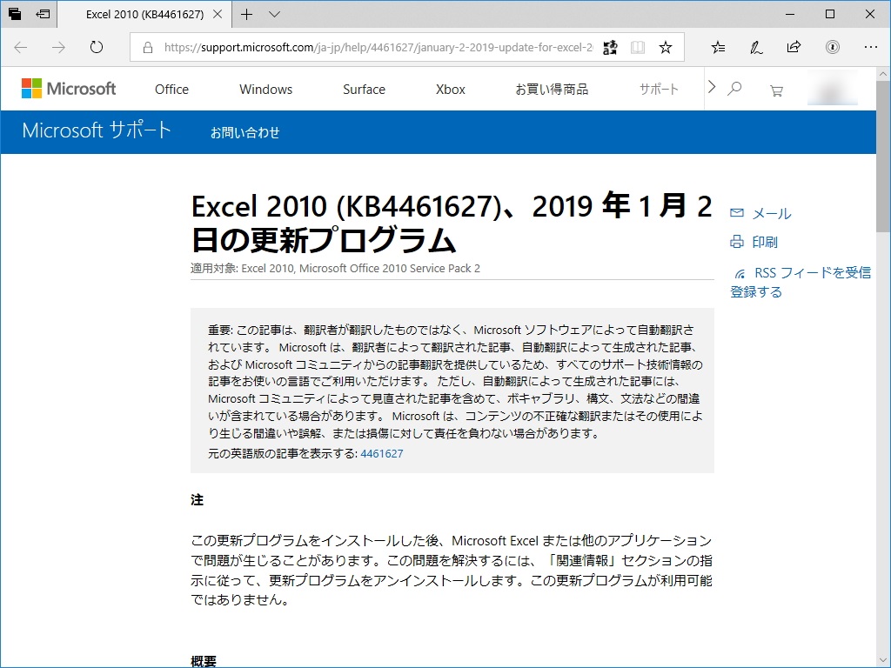Expand more navigation items with the chevron
Viewport: 891px width, 668px height.
pyautogui.click(x=712, y=89)
